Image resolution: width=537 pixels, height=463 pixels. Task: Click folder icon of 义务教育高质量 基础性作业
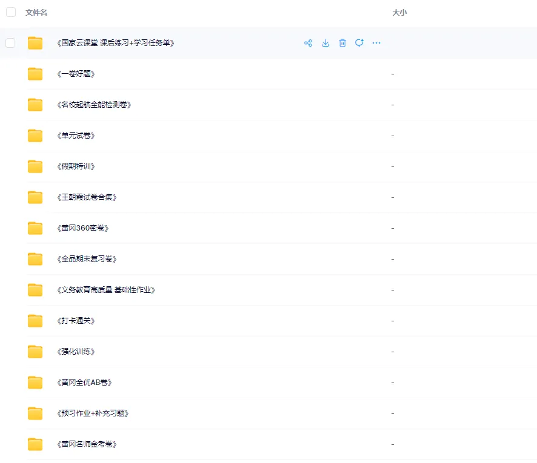(x=35, y=290)
